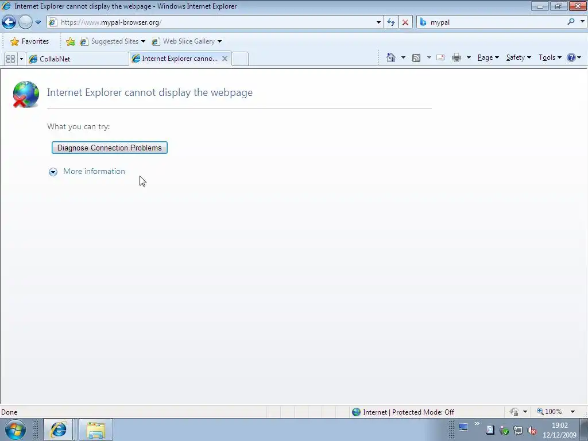This screenshot has width=588, height=441.
Task: Click the status bar privacy/popup icon
Action: 514,412
